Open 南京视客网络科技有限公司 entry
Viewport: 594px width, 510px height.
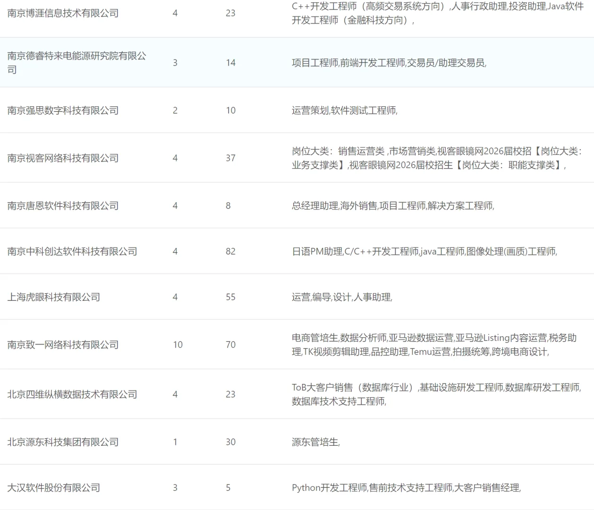point(63,158)
